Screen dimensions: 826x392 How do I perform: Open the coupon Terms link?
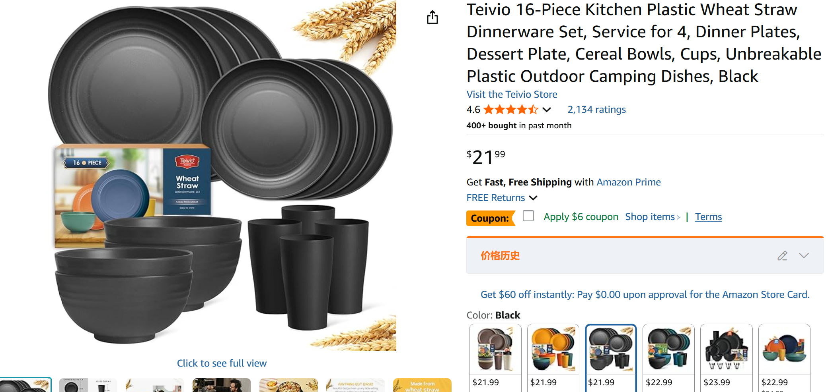coord(708,217)
